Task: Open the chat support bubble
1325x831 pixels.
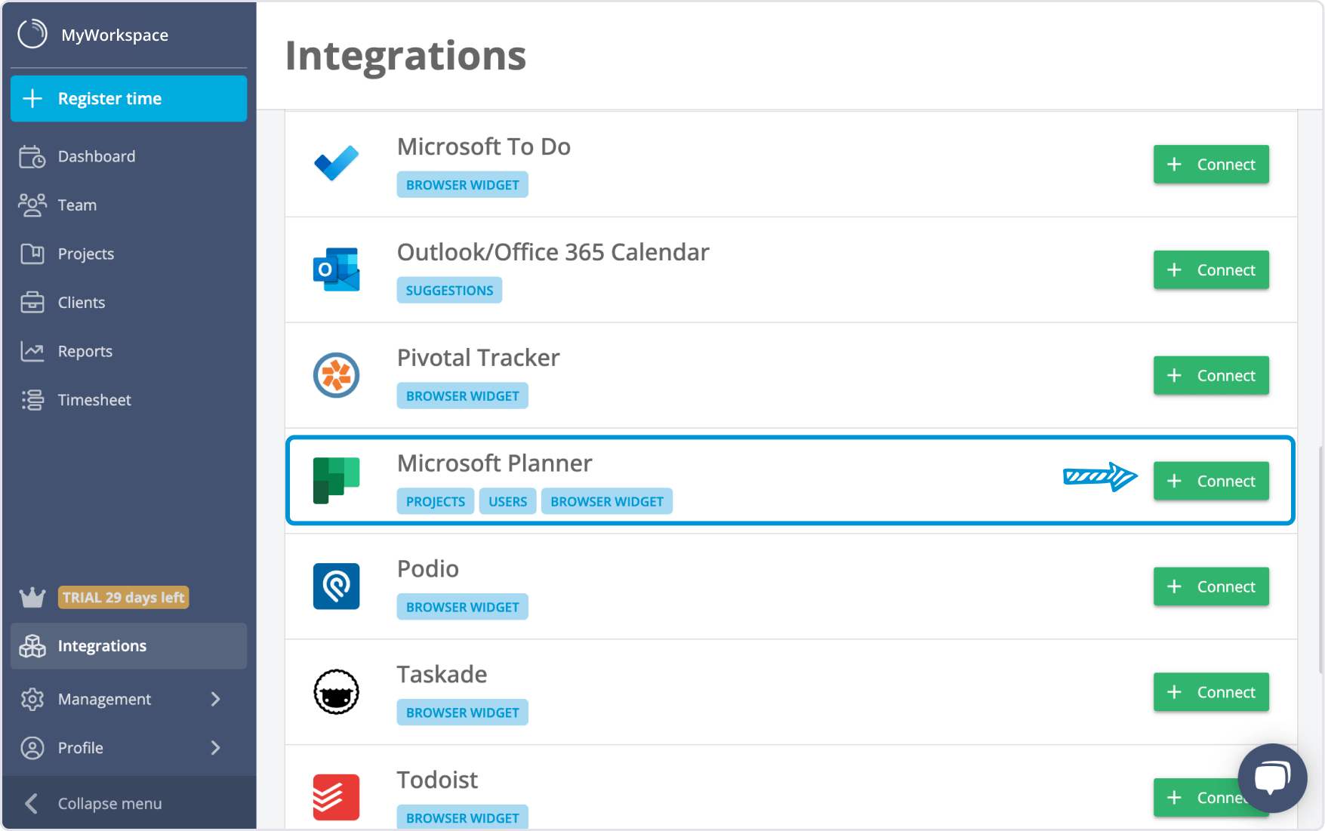Action: tap(1272, 778)
